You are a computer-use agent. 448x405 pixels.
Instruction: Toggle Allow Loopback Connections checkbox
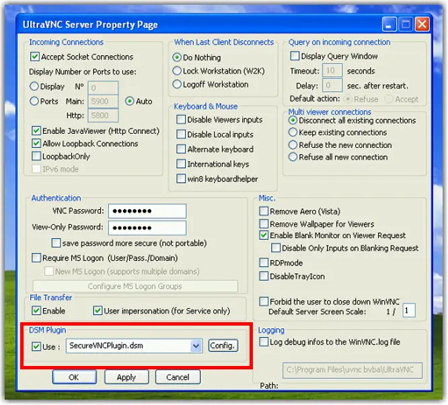pyautogui.click(x=36, y=143)
